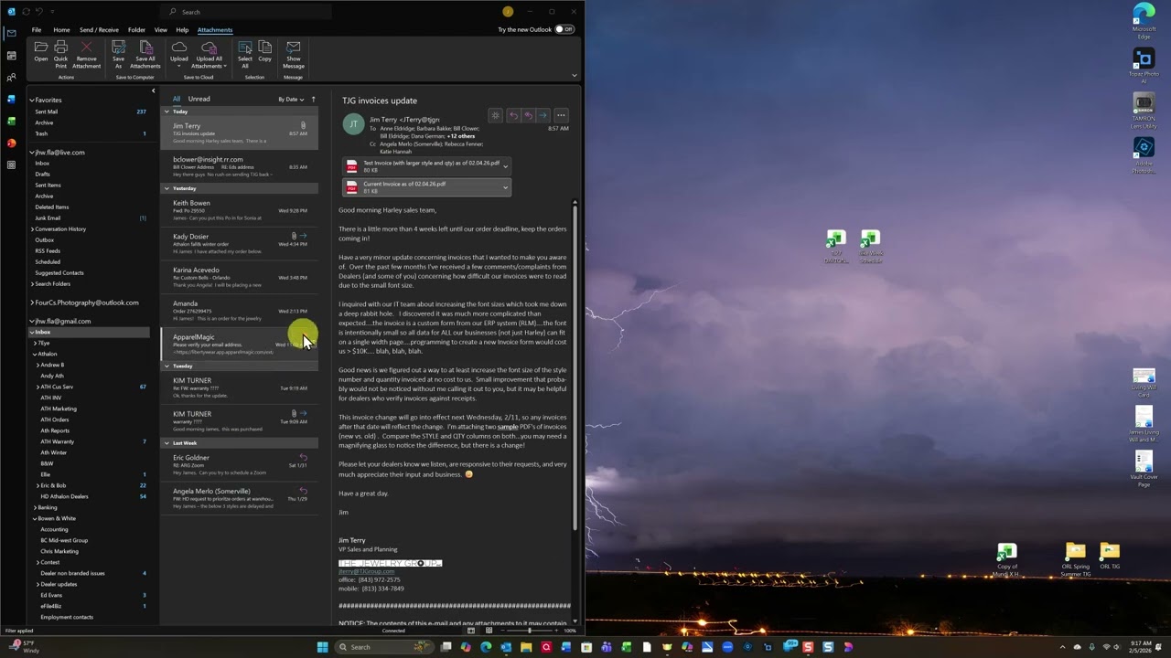Screen dimensions: 1171x658
Task: Open the Keith Bowen email
Action: click(240, 210)
